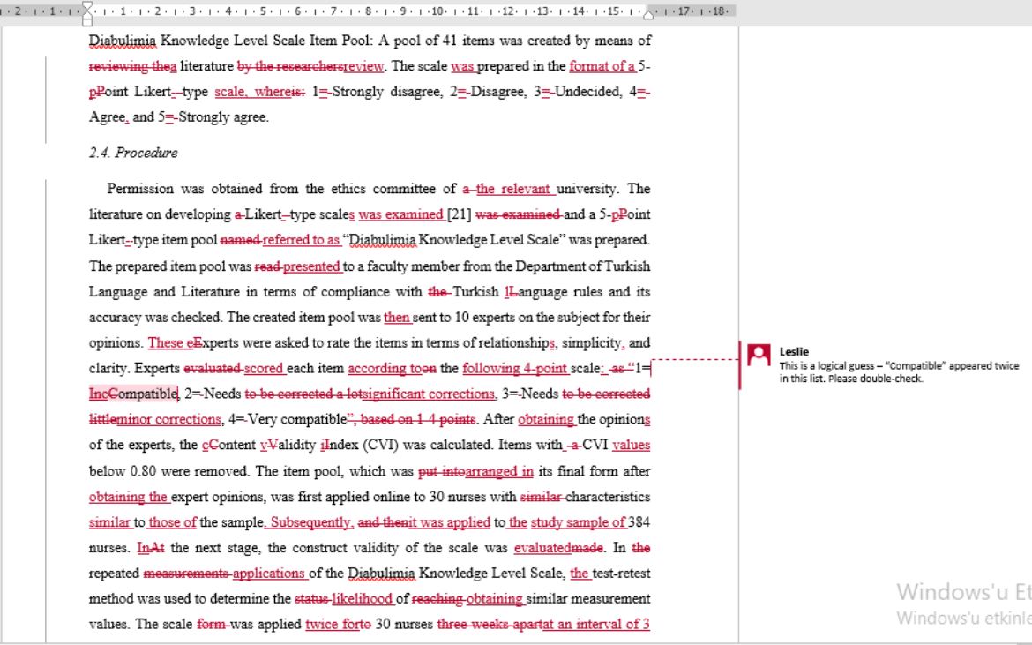The height and width of the screenshot is (645, 1032).
Task: Click the right indent marker on ruler
Action: [650, 14]
